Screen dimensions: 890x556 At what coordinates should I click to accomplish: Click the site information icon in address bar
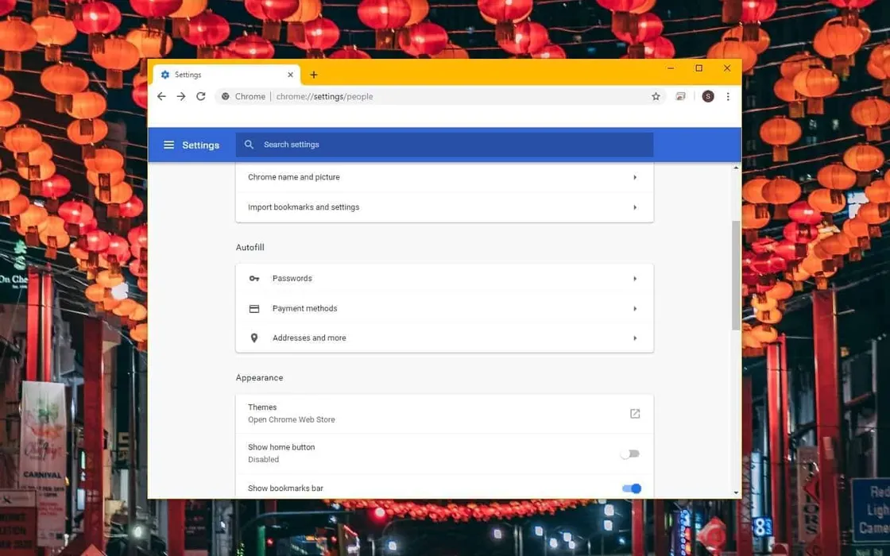[227, 96]
